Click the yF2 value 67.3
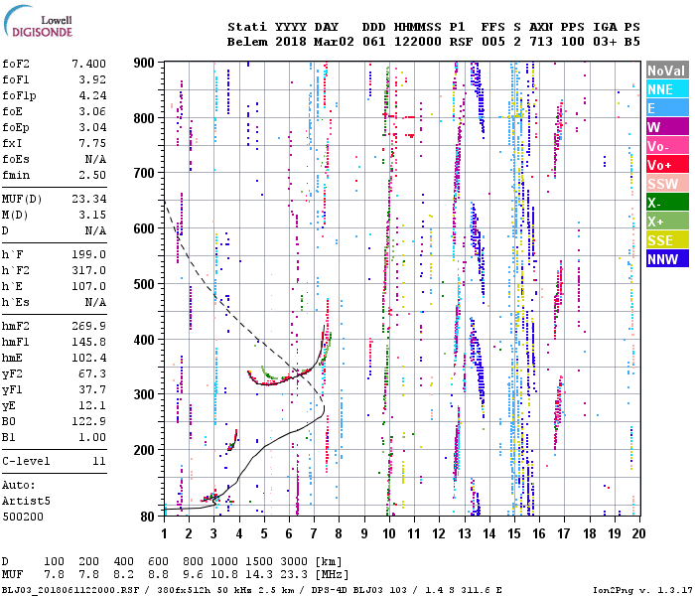Viewport: 695px width, 596px height. pyautogui.click(x=92, y=373)
